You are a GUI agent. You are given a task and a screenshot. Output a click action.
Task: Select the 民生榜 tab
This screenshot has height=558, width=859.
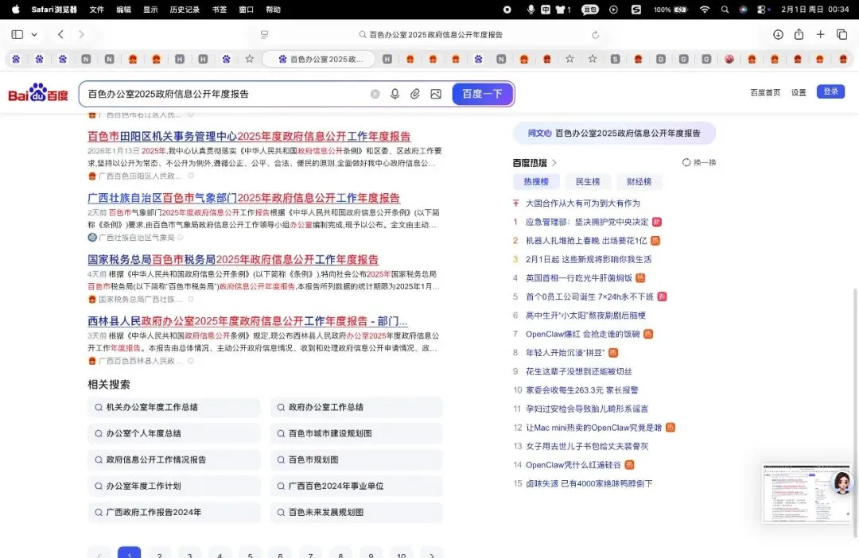click(x=587, y=182)
